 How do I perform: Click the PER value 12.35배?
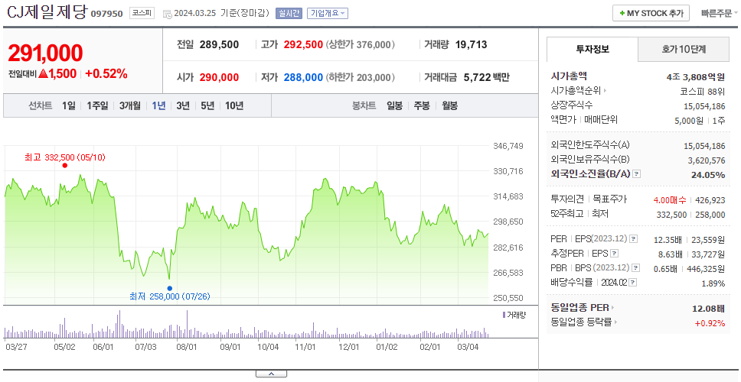(668, 240)
